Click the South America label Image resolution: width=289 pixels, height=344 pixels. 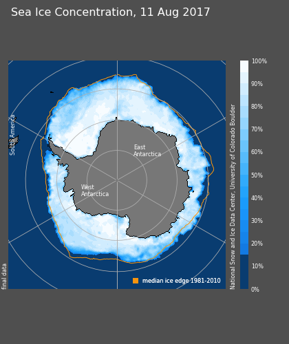click(x=12, y=135)
